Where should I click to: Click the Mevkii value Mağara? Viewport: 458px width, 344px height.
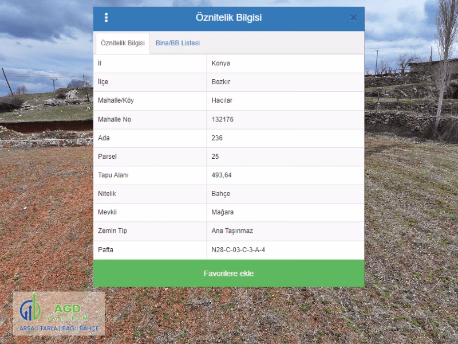click(x=223, y=212)
